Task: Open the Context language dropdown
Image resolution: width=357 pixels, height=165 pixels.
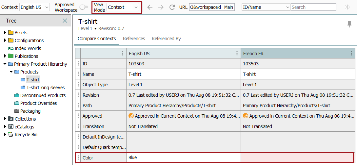Action: (34, 7)
